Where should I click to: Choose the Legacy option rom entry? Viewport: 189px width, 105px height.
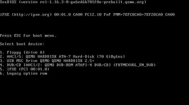coord(24,73)
